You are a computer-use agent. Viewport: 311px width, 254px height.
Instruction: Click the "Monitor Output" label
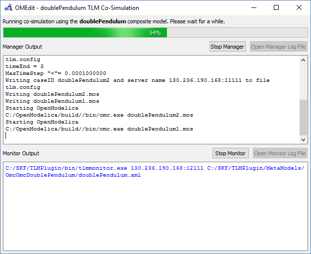(21, 153)
